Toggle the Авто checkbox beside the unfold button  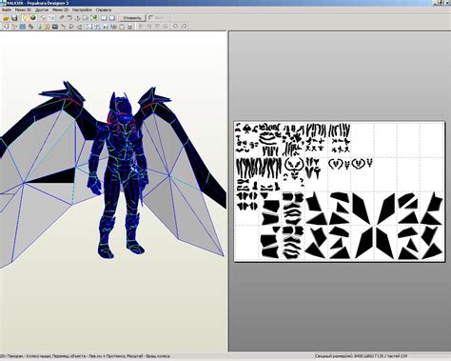pos(151,18)
